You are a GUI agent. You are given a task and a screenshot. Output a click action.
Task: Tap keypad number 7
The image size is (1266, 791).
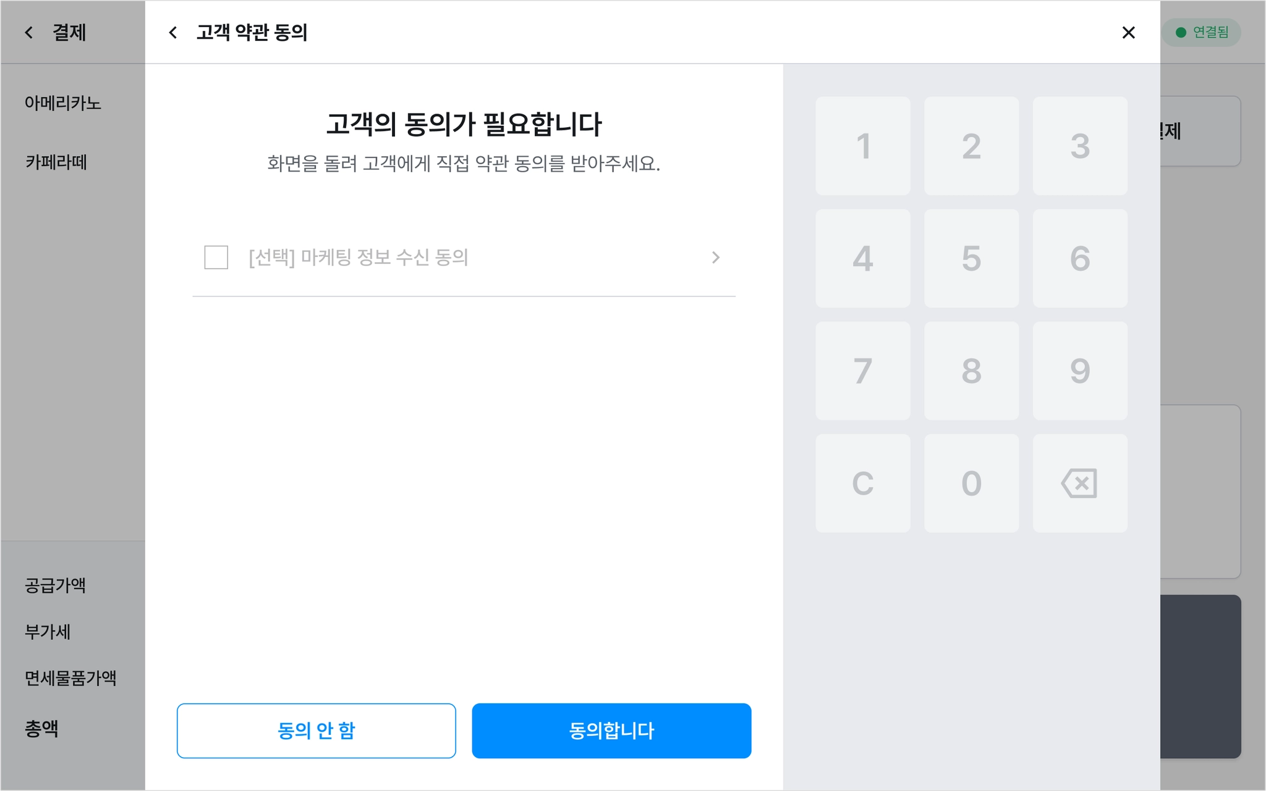pos(863,370)
